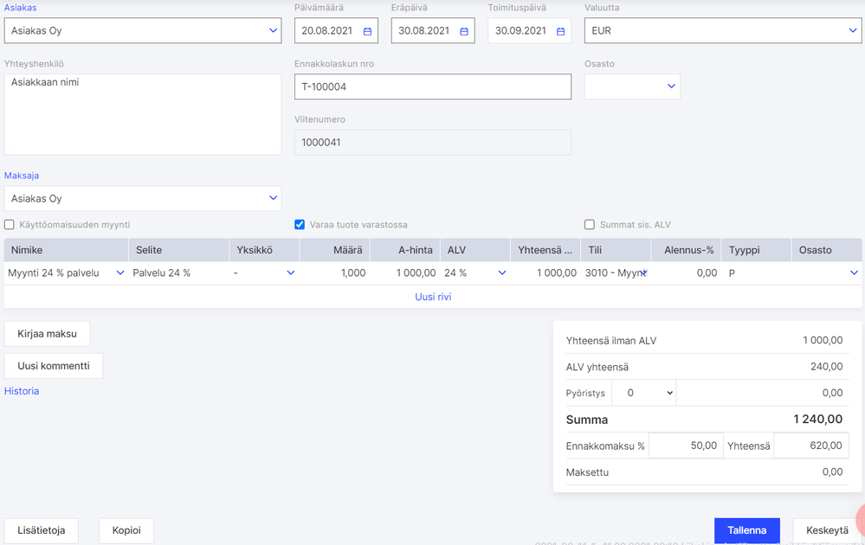Click the Asiakas label link
865x545 pixels.
(21, 8)
